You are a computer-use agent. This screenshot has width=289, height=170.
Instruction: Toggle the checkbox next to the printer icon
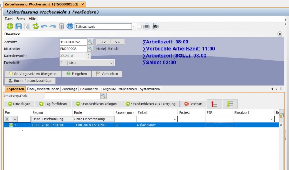pyautogui.click(x=139, y=26)
